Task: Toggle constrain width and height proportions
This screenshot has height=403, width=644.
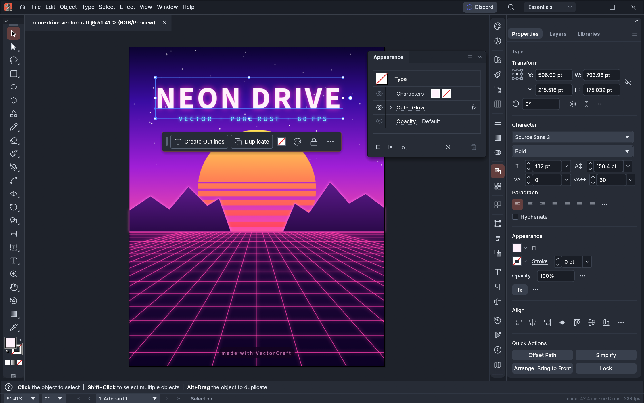Action: click(x=628, y=83)
